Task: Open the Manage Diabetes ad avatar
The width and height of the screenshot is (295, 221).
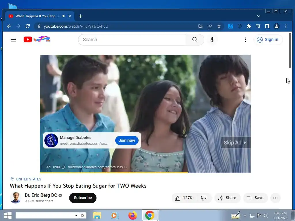Action: click(51, 140)
